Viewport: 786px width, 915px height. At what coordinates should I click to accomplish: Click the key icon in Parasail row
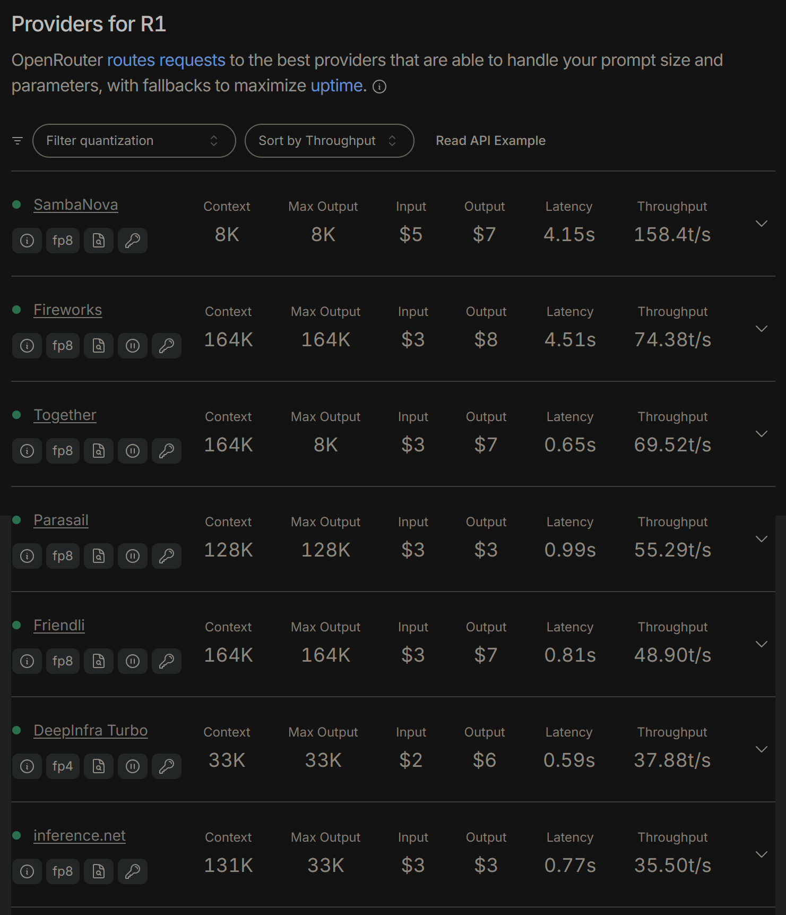(x=167, y=556)
